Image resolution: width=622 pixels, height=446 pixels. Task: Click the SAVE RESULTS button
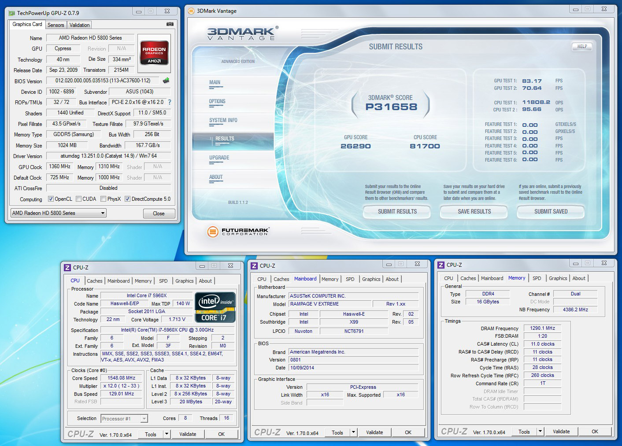[474, 212]
